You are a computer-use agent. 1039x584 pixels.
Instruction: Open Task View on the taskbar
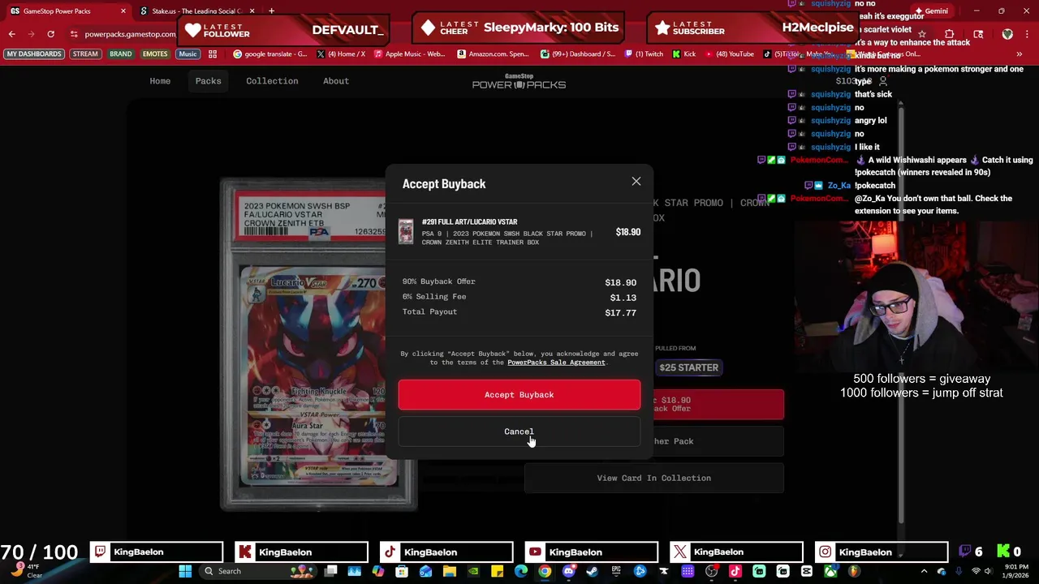pyautogui.click(x=330, y=571)
